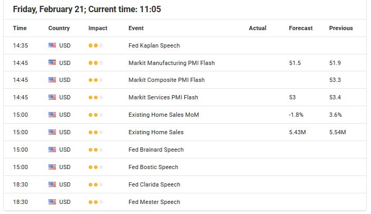Click the 5.43M forecast value
This screenshot has width=371, height=214.
(297, 132)
